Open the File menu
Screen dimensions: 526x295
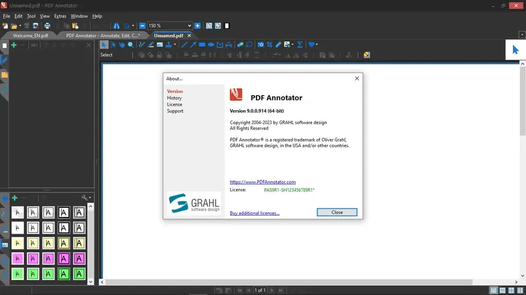tap(7, 16)
